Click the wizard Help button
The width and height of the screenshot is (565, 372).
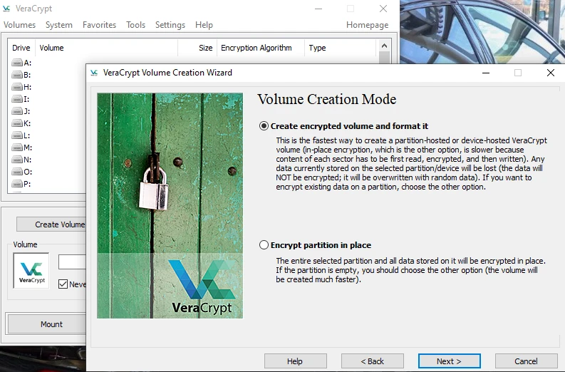pos(296,361)
